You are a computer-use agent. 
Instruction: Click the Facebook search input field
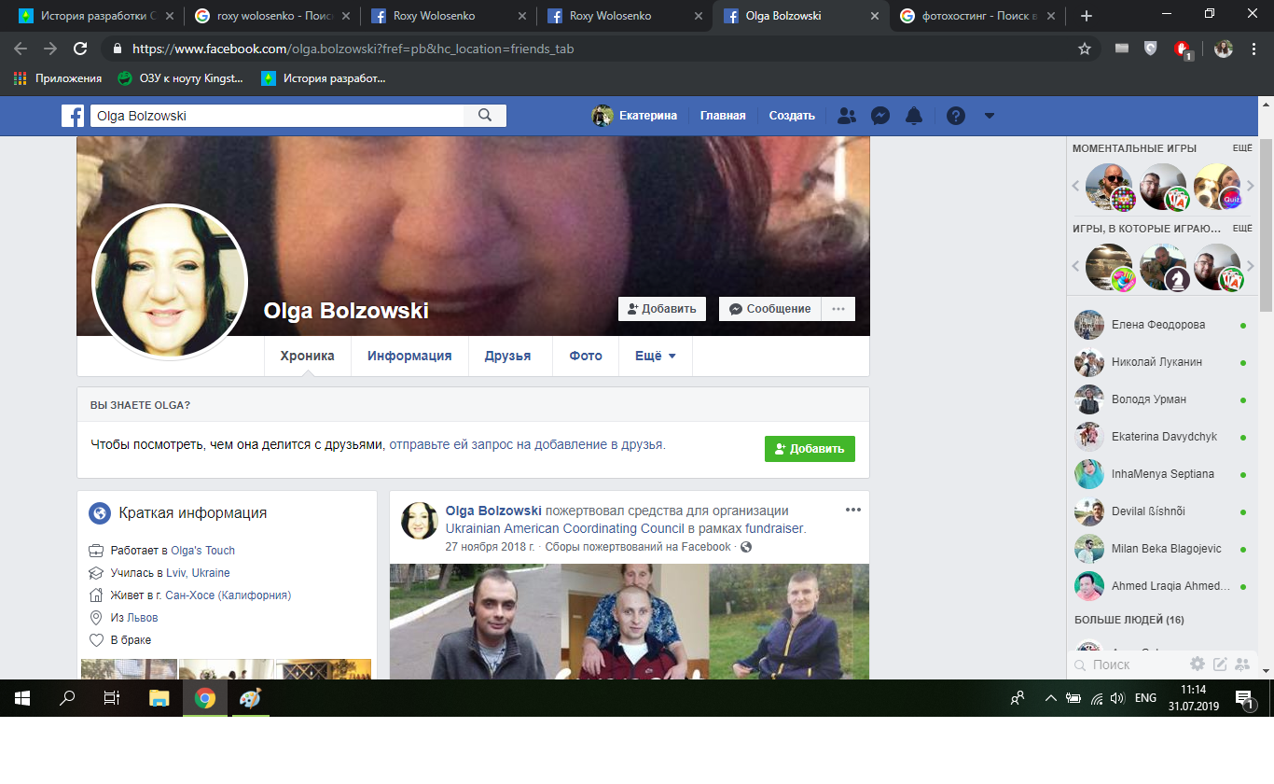coord(277,116)
